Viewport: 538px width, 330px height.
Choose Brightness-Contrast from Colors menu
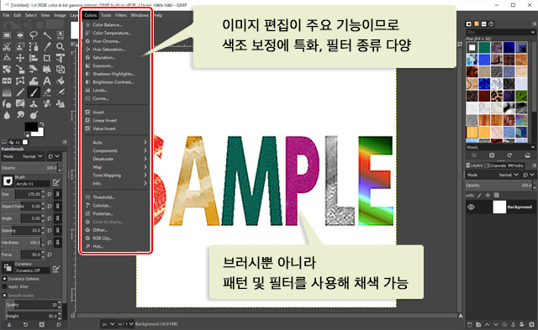point(116,82)
